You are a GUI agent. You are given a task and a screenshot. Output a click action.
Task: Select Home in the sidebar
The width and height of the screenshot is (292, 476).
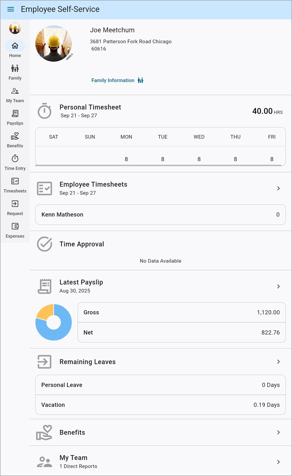(x=15, y=46)
